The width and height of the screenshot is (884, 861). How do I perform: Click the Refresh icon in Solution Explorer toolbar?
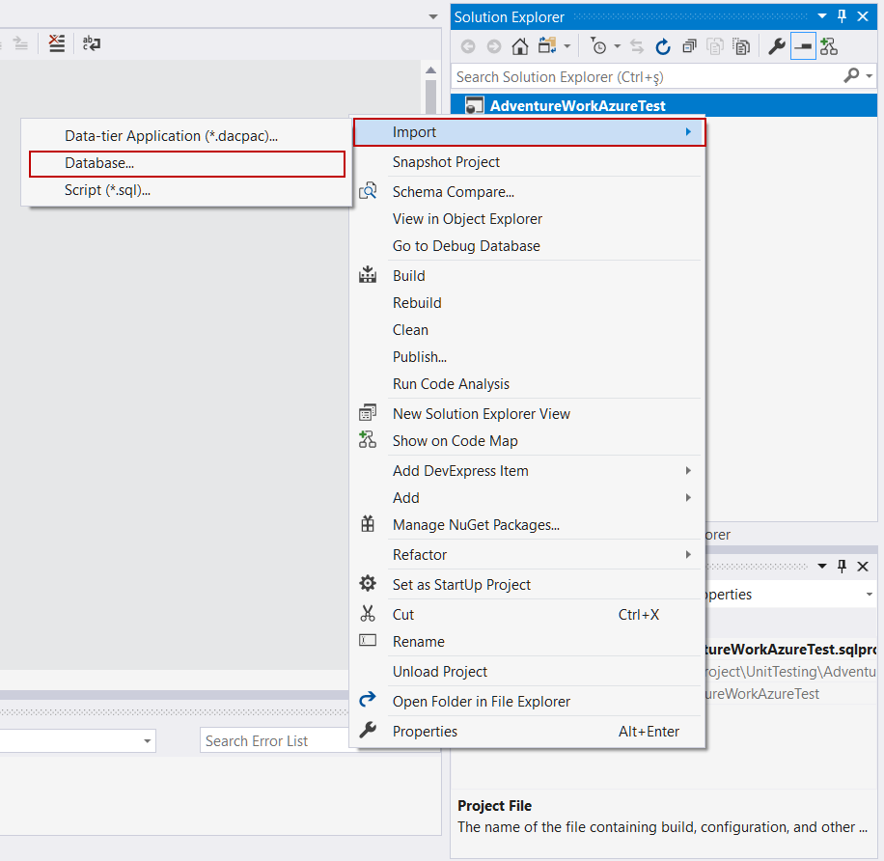tap(663, 46)
